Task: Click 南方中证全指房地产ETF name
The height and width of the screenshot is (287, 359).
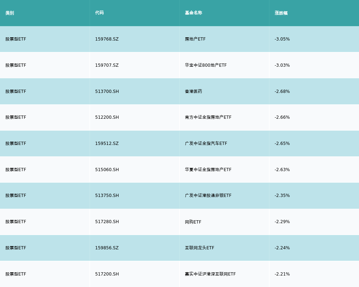Action: tap(208, 117)
